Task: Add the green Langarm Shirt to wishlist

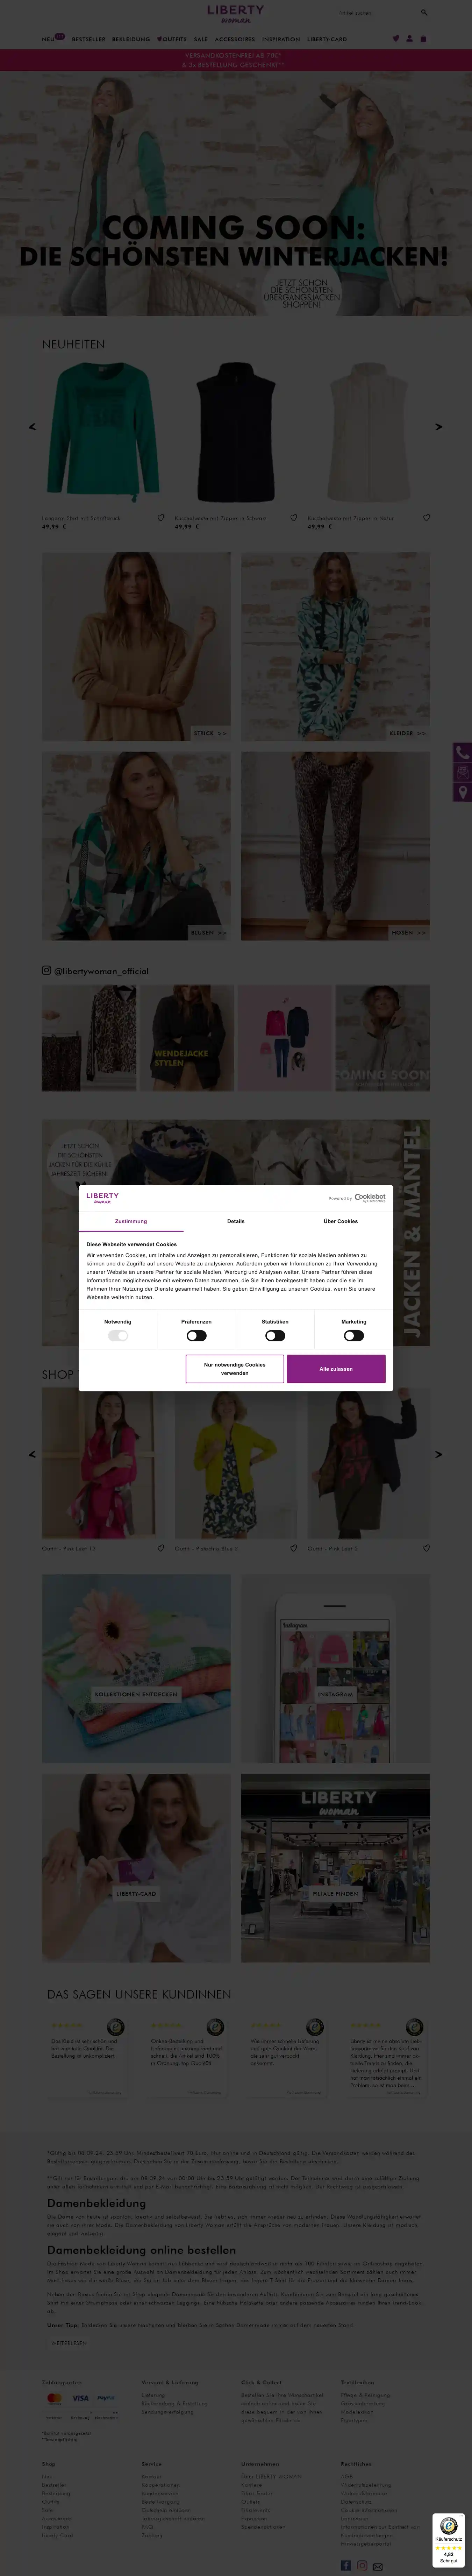Action: tap(160, 518)
